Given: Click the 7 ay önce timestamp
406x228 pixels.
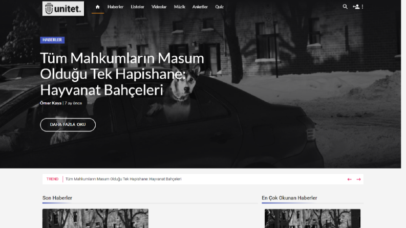Looking at the screenshot, I should 73,103.
